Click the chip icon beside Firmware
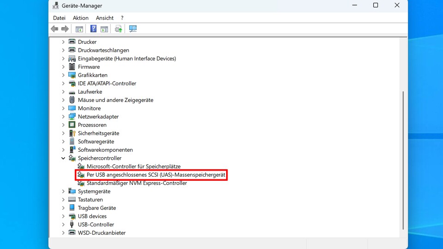 (72, 66)
